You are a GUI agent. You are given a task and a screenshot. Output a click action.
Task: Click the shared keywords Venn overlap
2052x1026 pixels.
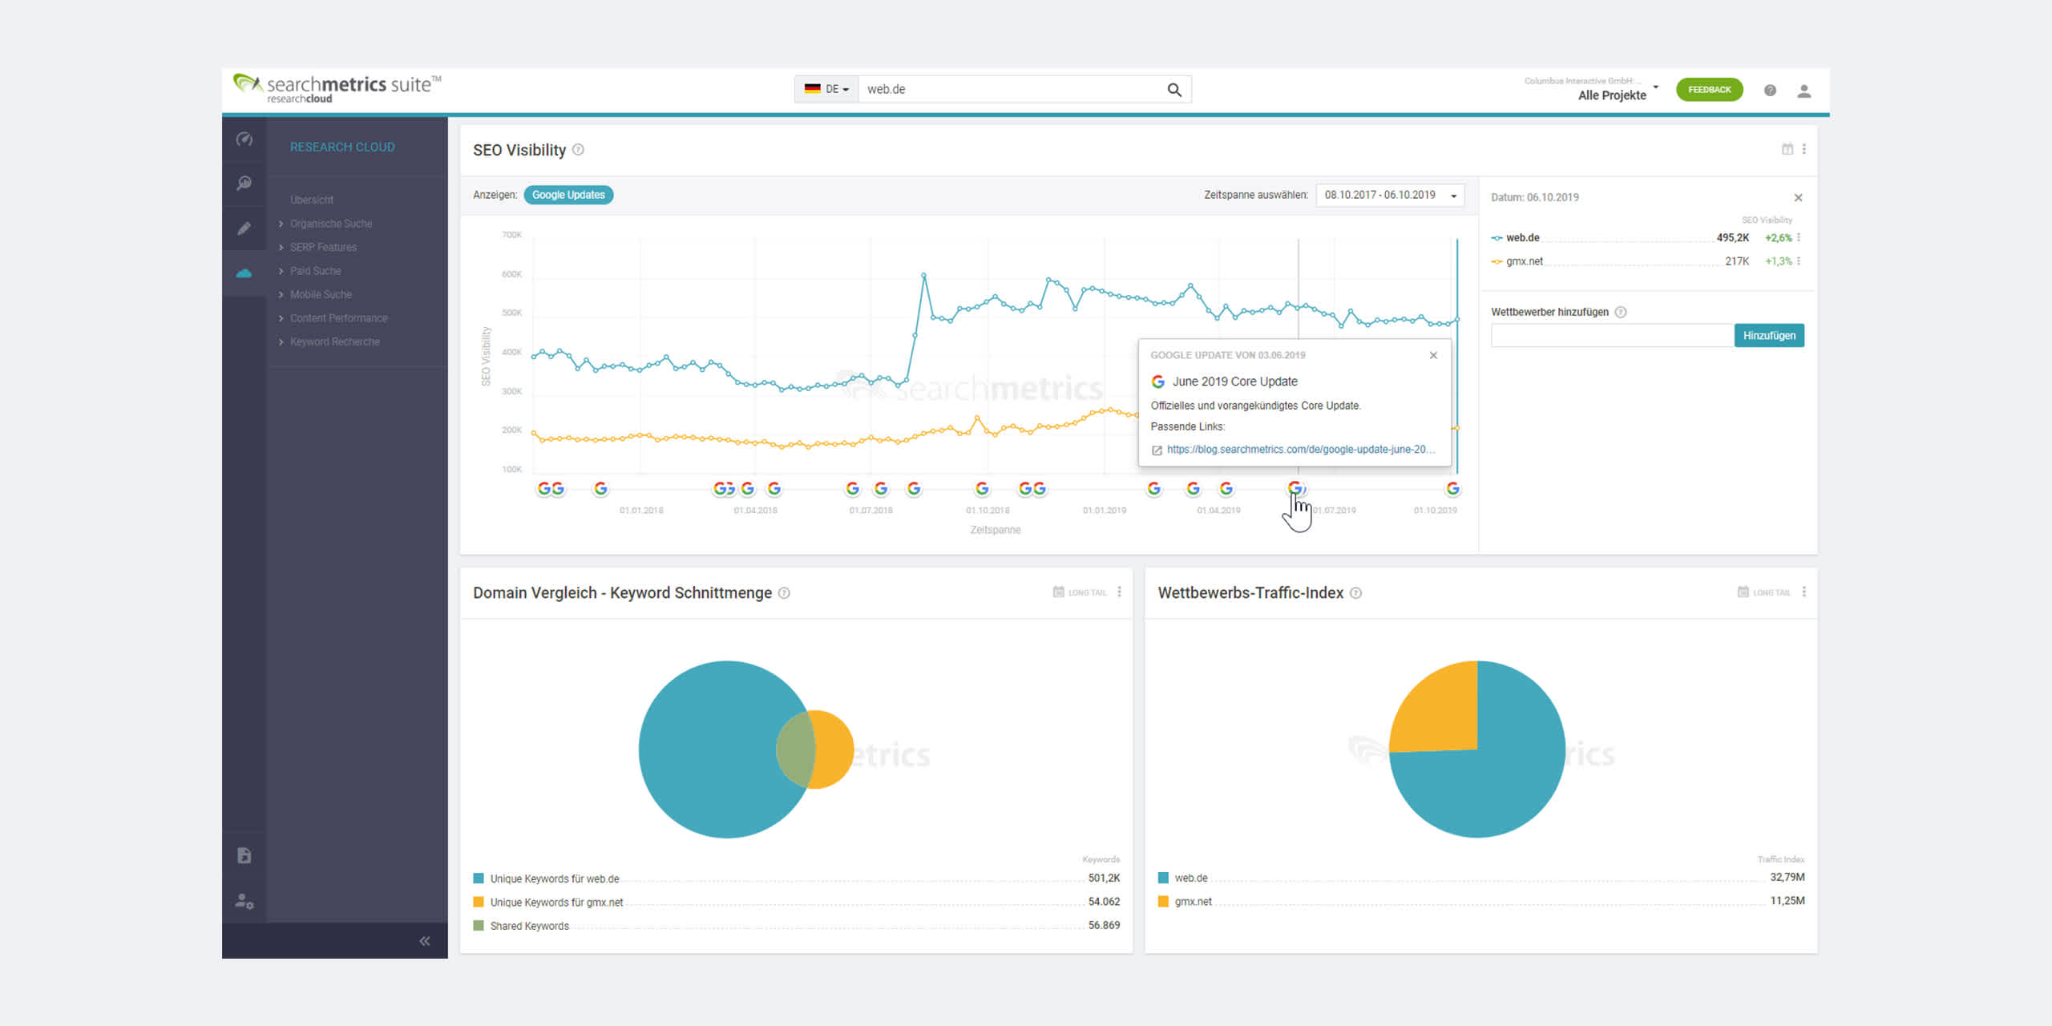796,749
